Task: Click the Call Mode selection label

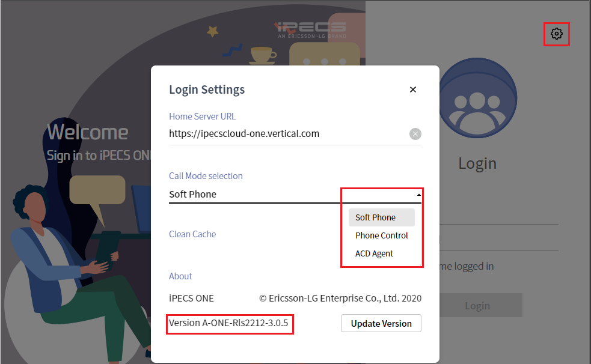Action: pos(206,176)
